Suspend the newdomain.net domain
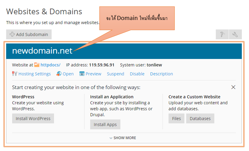 click(x=115, y=74)
